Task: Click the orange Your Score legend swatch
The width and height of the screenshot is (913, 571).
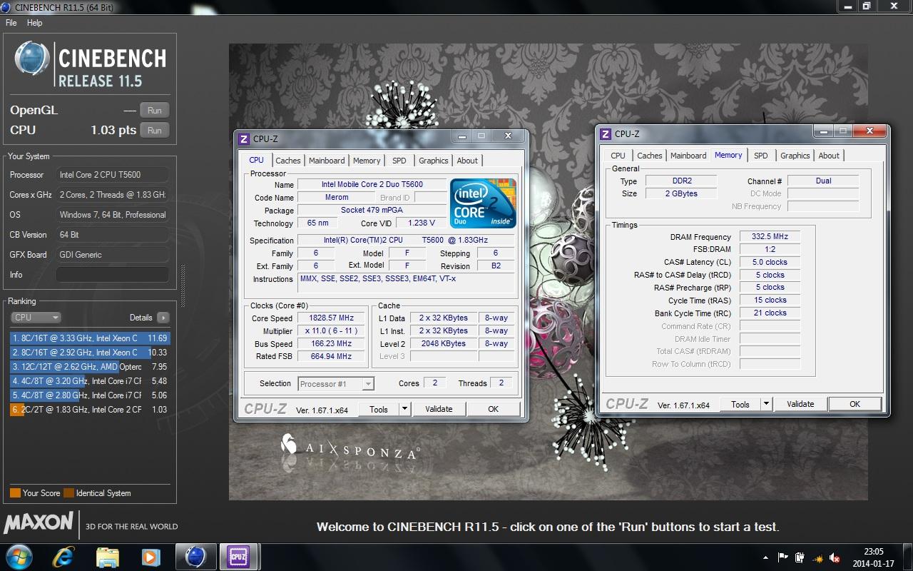Action: [x=15, y=492]
